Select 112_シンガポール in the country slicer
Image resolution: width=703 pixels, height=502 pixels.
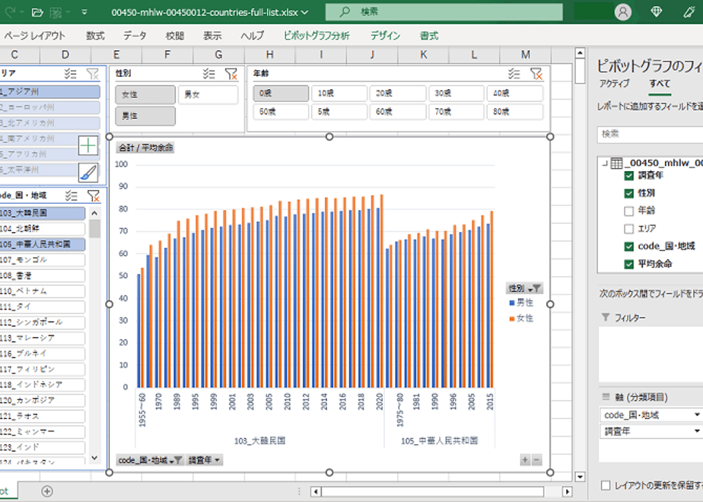(42, 322)
